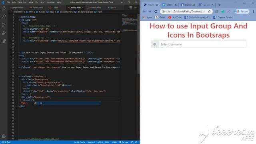
Task: Change indentation via Spaces: 2
Action: click(x=91, y=142)
